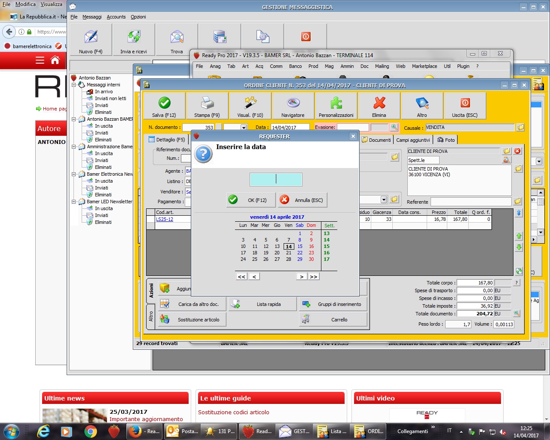Open Mailing menu in Ready Pro

coord(382,66)
